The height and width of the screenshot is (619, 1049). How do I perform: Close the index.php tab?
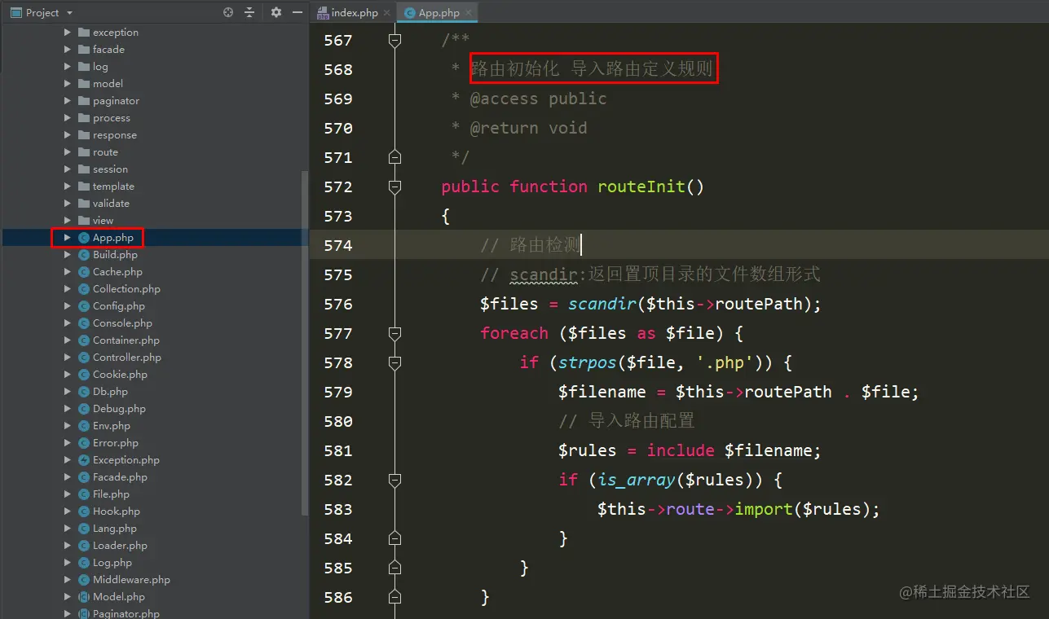tap(386, 12)
